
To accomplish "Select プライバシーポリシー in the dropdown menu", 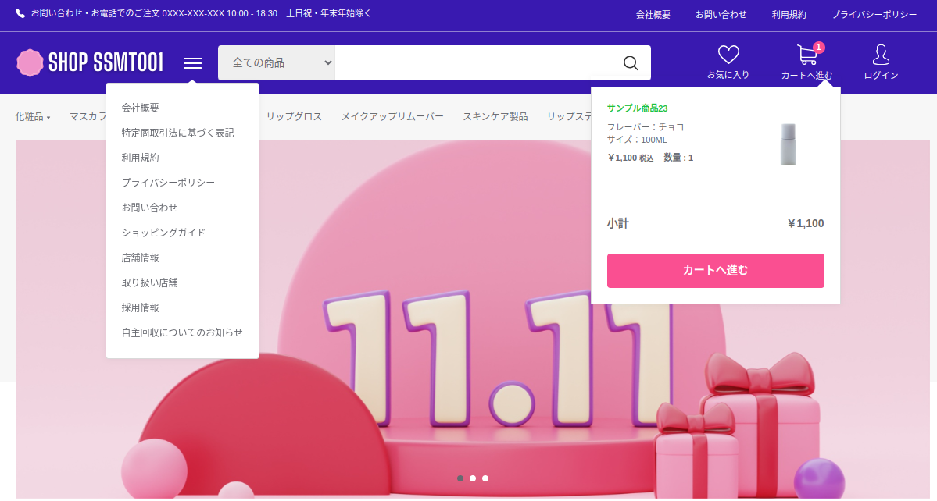I will pyautogui.click(x=168, y=183).
